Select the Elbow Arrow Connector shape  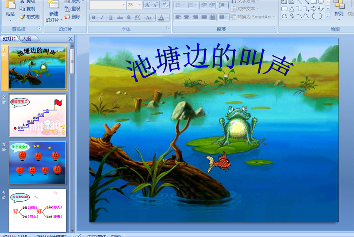(x=306, y=9)
